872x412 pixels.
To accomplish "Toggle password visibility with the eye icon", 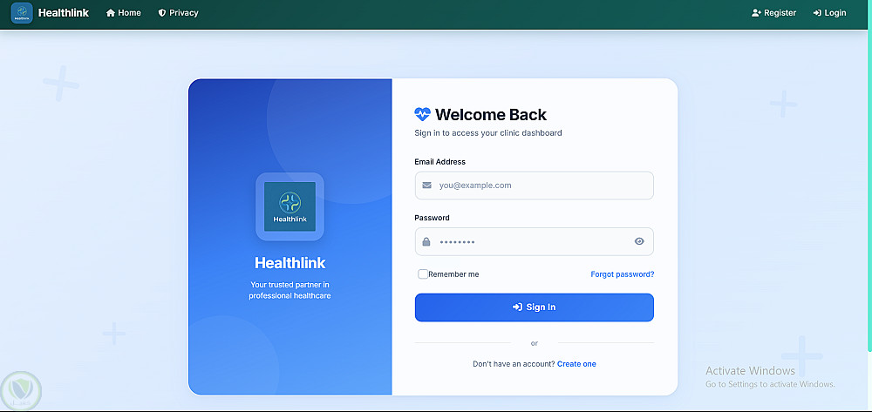I will click(x=639, y=241).
